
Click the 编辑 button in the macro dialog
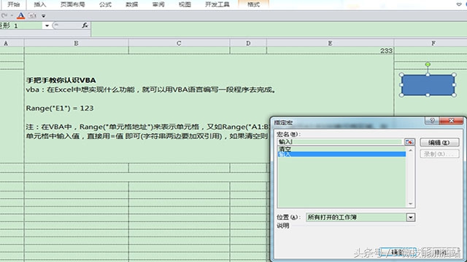439,143
